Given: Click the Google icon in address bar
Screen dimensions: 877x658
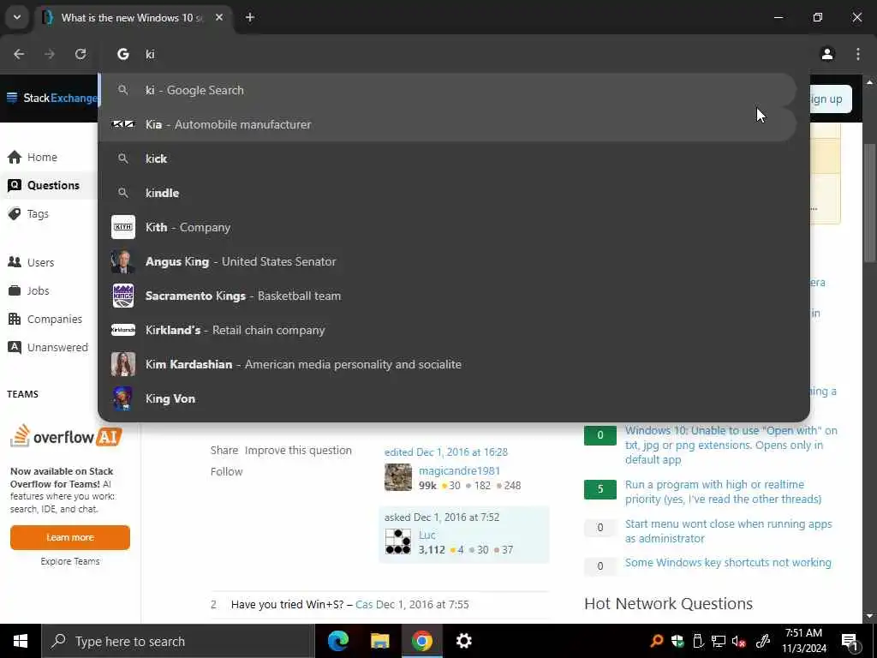Looking at the screenshot, I should click(x=123, y=54).
